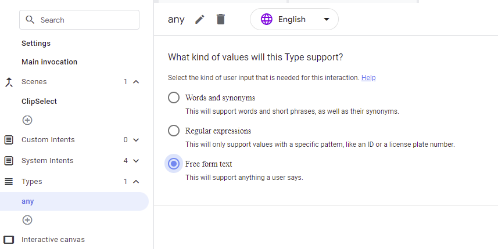This screenshot has height=249, width=498.
Task: Click the globe language icon
Action: (x=267, y=19)
